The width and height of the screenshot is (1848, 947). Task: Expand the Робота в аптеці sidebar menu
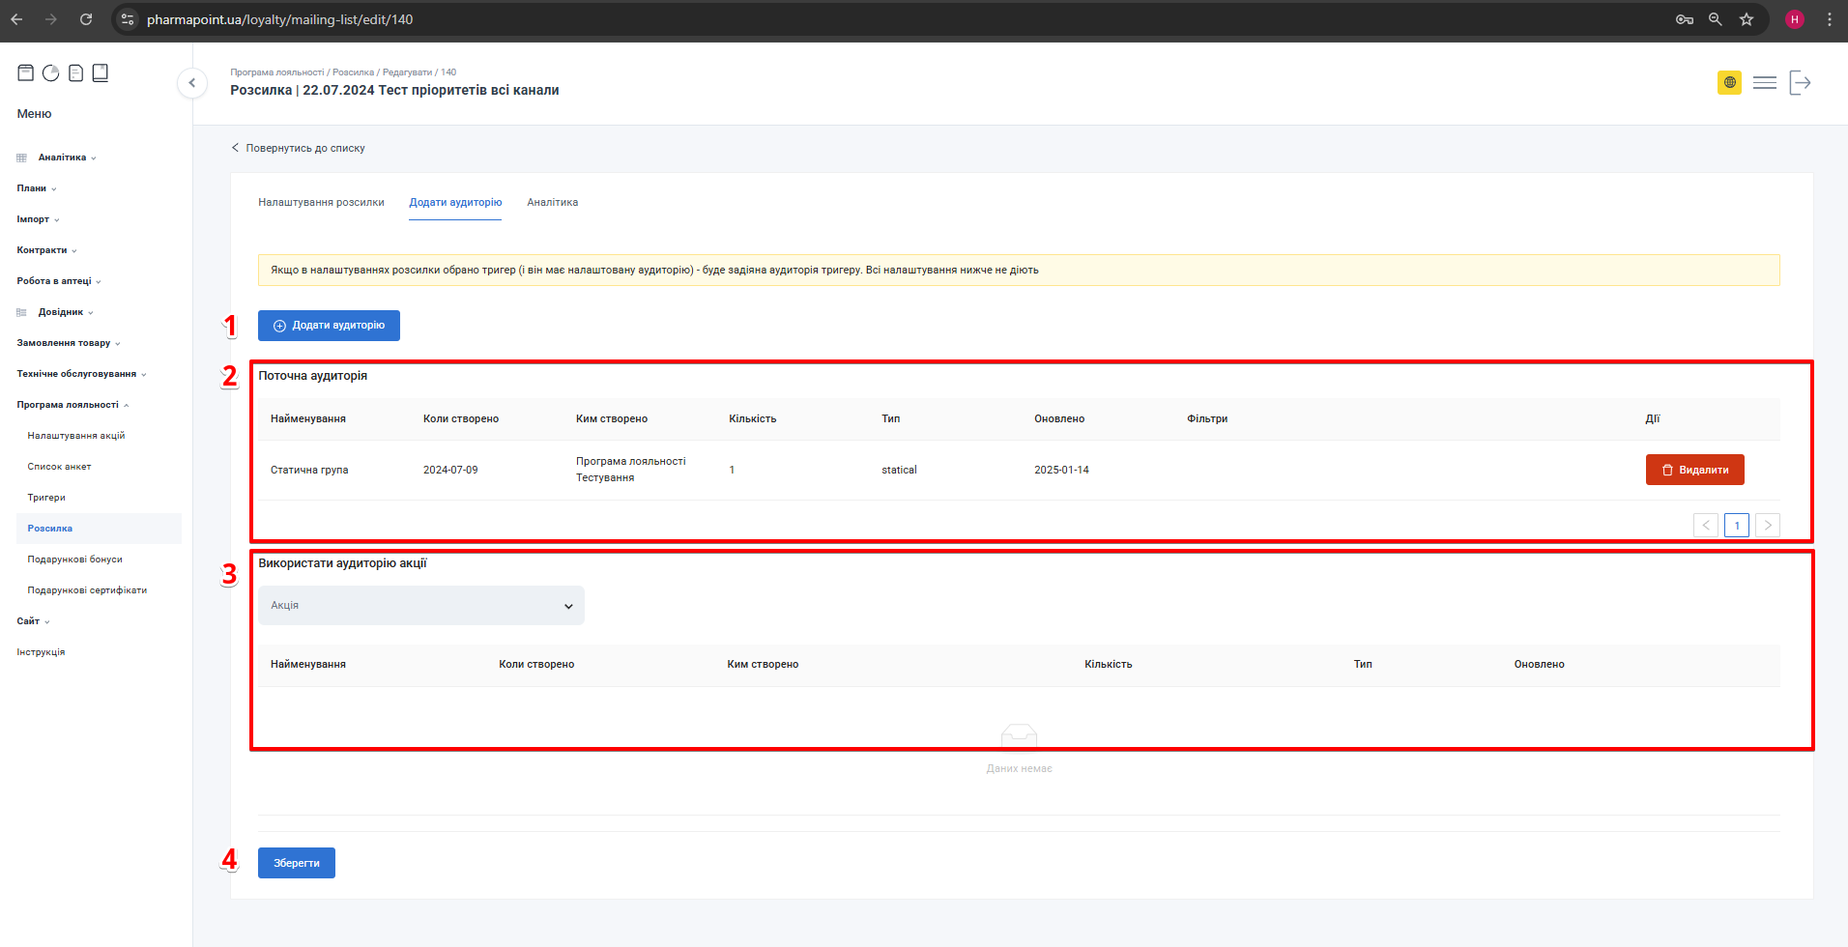pyautogui.click(x=58, y=281)
